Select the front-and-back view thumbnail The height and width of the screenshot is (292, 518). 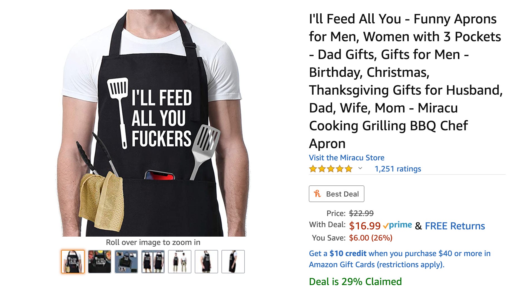179,261
